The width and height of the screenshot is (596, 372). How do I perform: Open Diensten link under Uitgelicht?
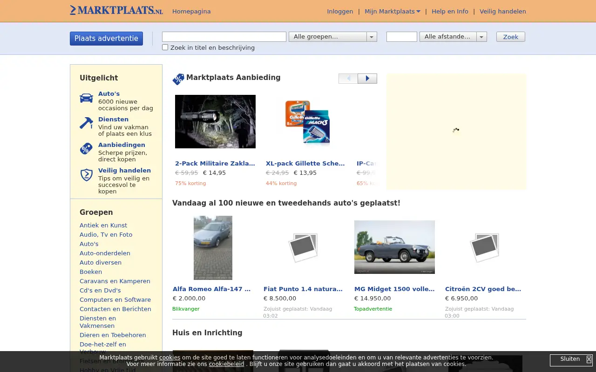[113, 120]
